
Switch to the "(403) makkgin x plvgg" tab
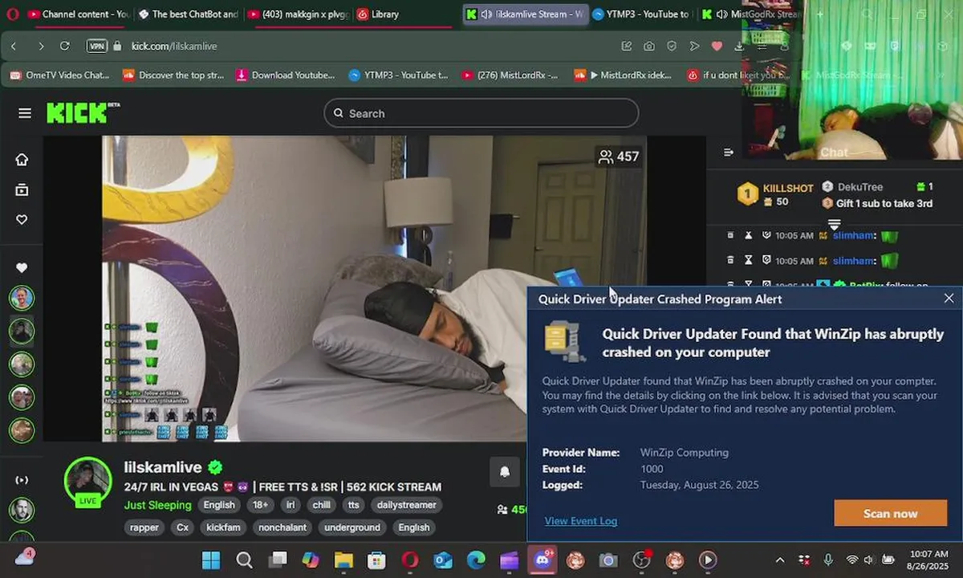coord(298,14)
